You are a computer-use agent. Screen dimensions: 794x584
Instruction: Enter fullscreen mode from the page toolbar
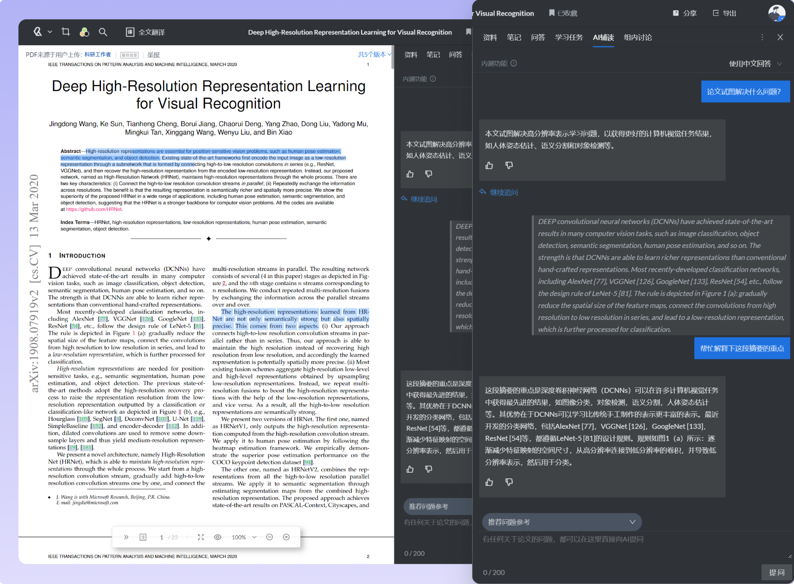pyautogui.click(x=201, y=537)
